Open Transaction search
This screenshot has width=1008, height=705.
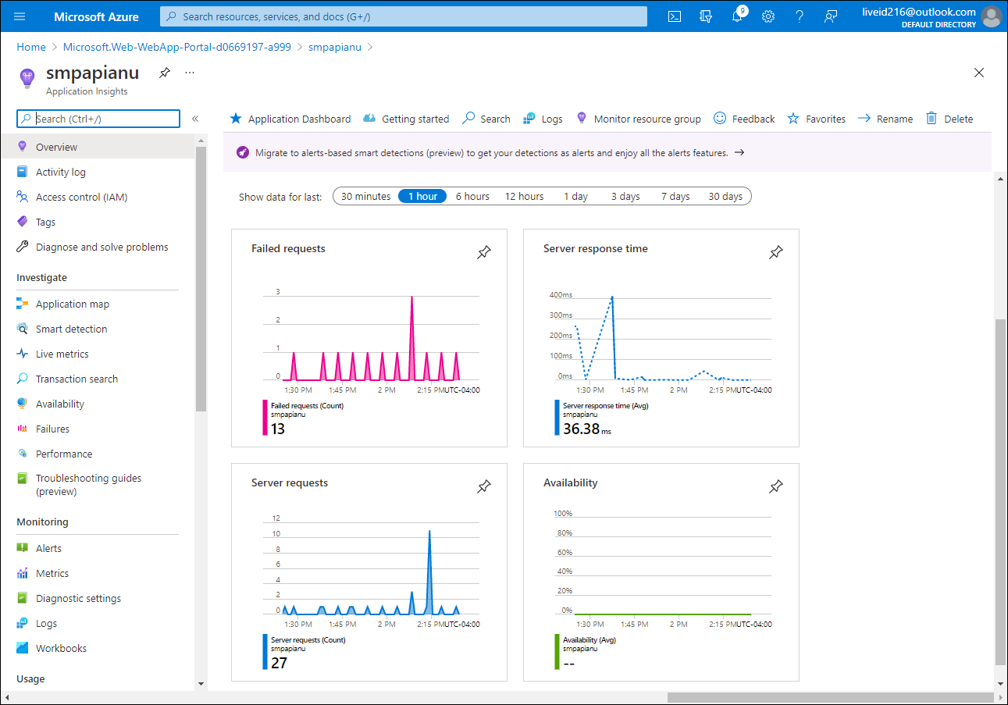pyautogui.click(x=77, y=378)
